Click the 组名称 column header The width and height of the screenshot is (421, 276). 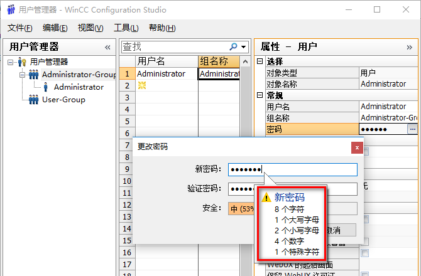219,61
